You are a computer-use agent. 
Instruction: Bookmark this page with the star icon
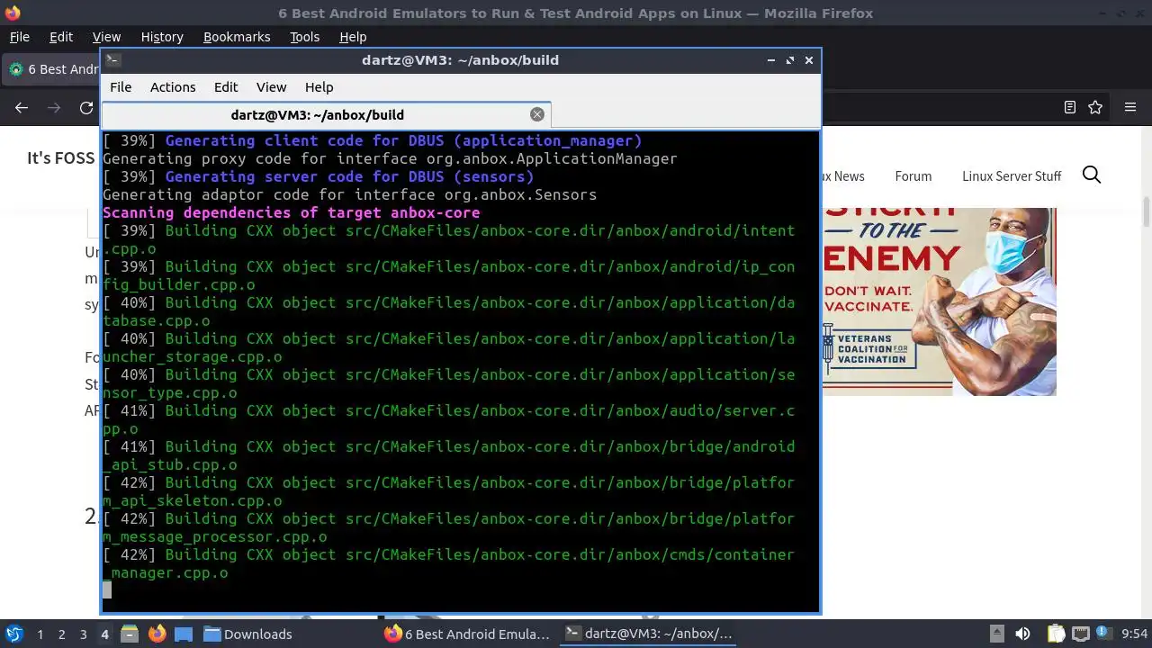1095,107
